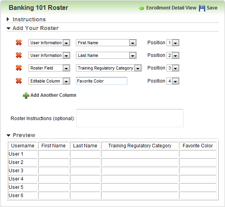Click the Favorite Color text field

click(x=102, y=81)
